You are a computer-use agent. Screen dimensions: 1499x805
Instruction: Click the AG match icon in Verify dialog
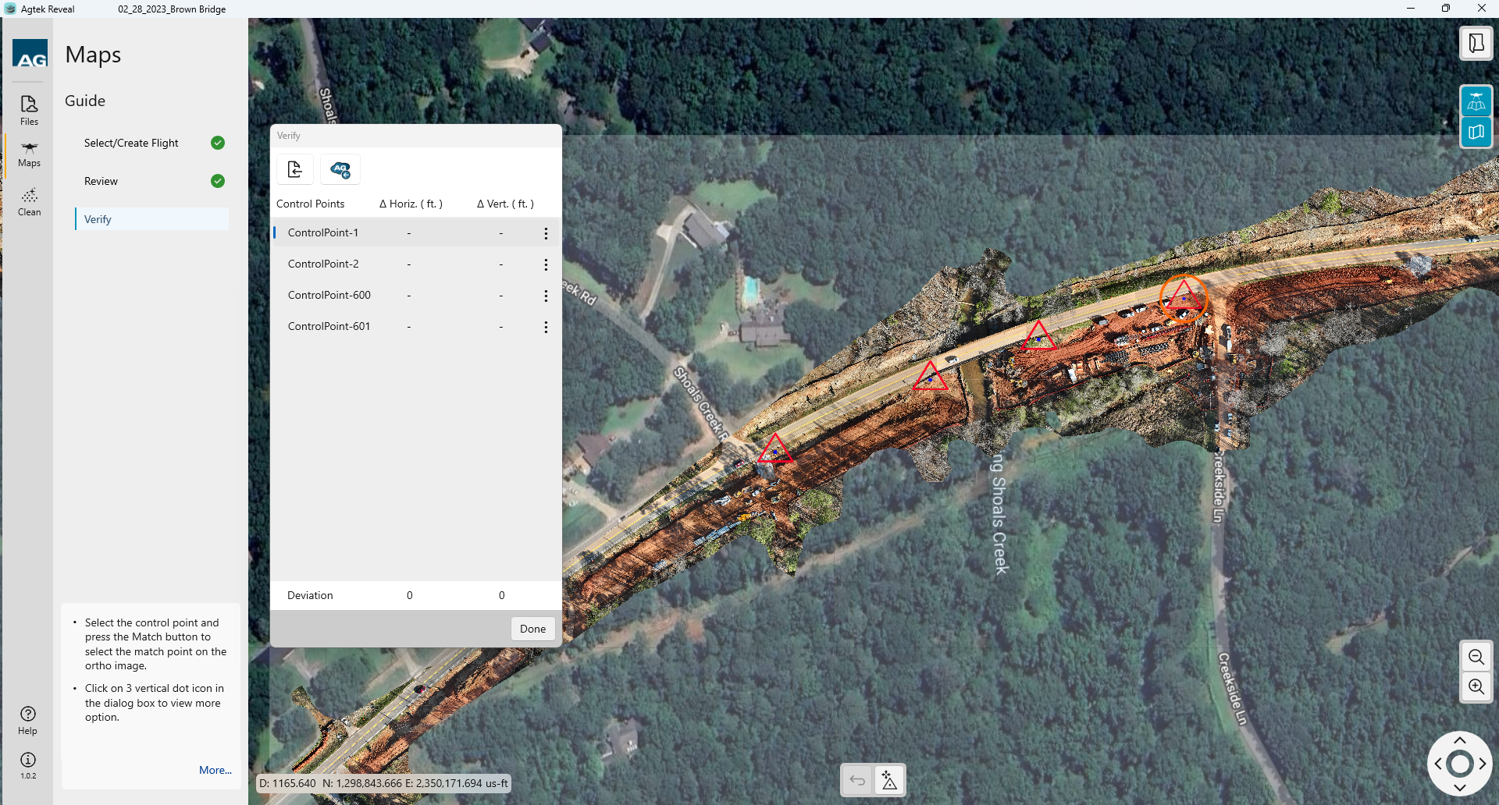click(340, 169)
